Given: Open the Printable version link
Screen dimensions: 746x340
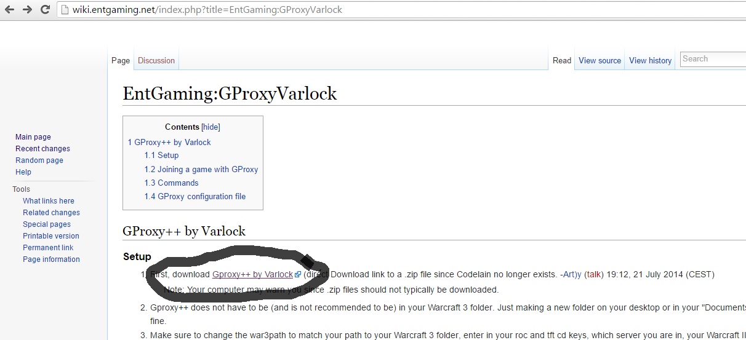Looking at the screenshot, I should pos(51,236).
